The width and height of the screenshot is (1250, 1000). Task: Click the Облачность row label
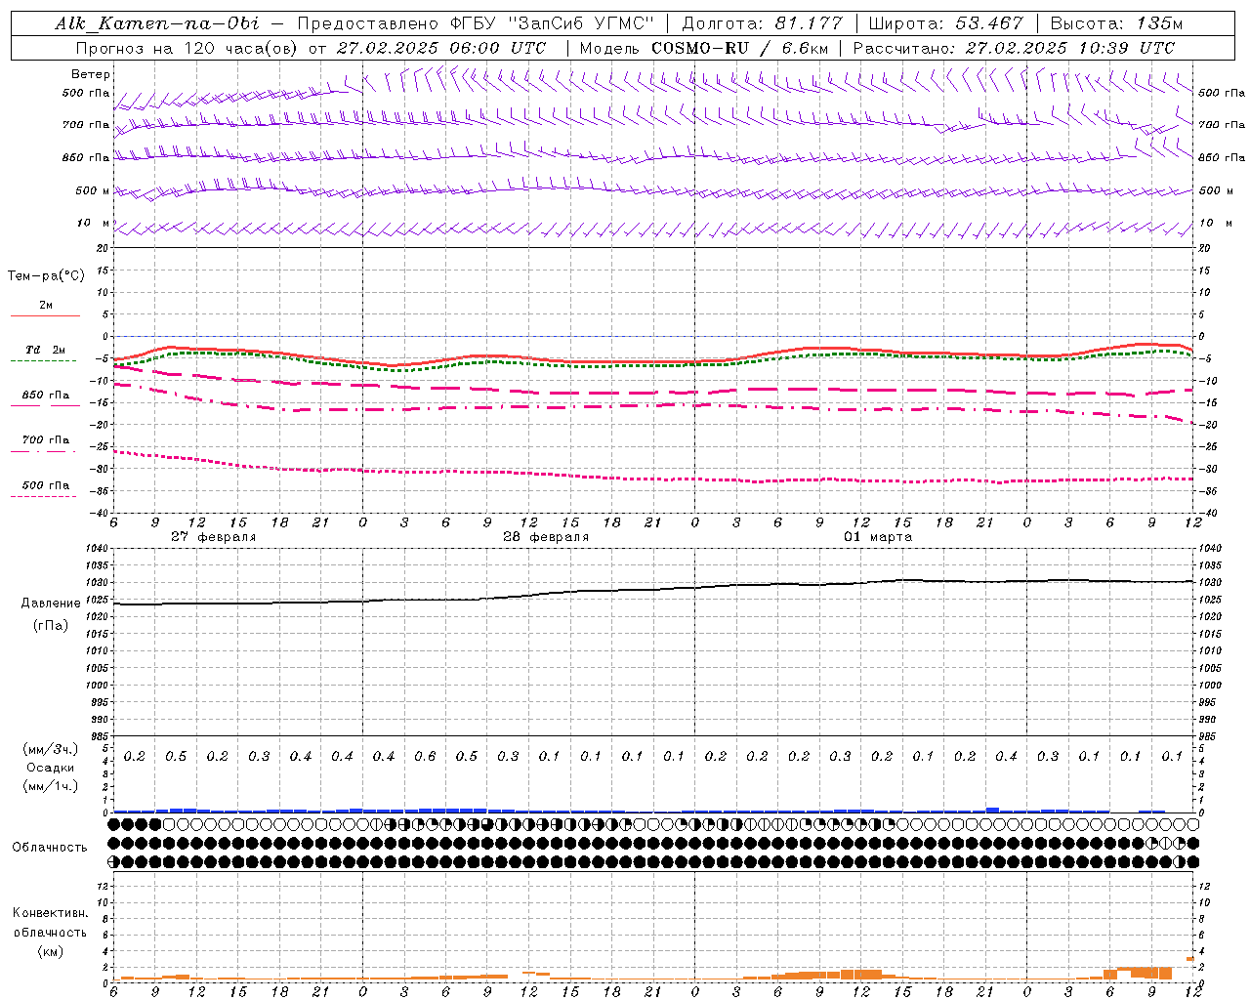50,847
